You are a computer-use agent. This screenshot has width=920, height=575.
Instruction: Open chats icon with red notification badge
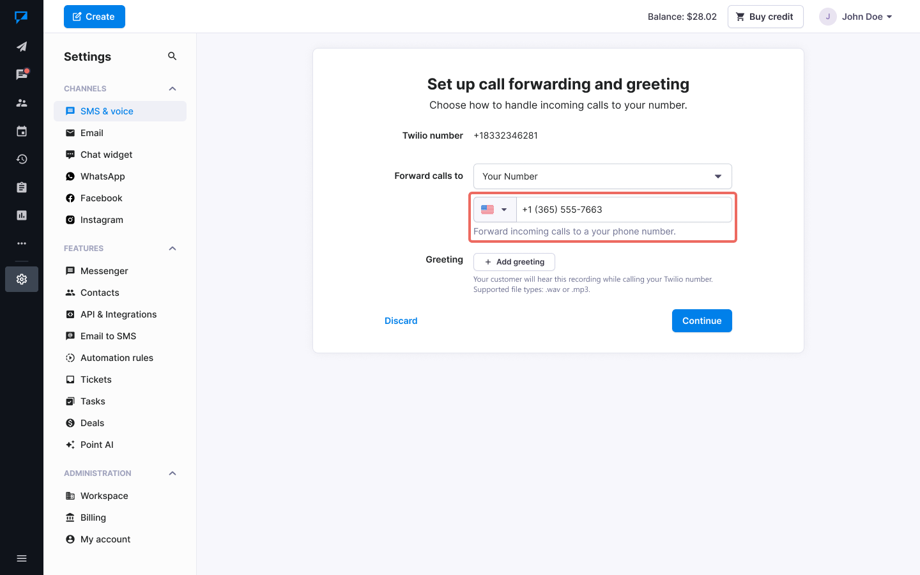pyautogui.click(x=22, y=75)
